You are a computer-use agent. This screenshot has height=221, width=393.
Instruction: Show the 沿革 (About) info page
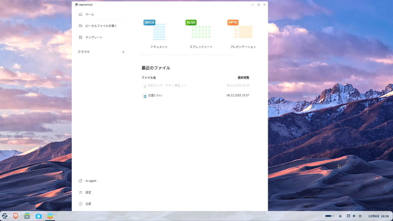pyautogui.click(x=88, y=204)
